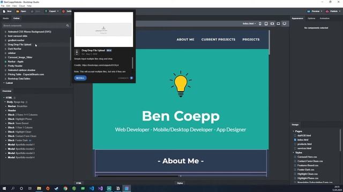Screen dimensions: 343x192
Task: Click the components list scrollbar
Action: [x=70, y=49]
